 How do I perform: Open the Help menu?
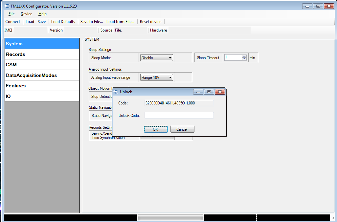pos(42,14)
